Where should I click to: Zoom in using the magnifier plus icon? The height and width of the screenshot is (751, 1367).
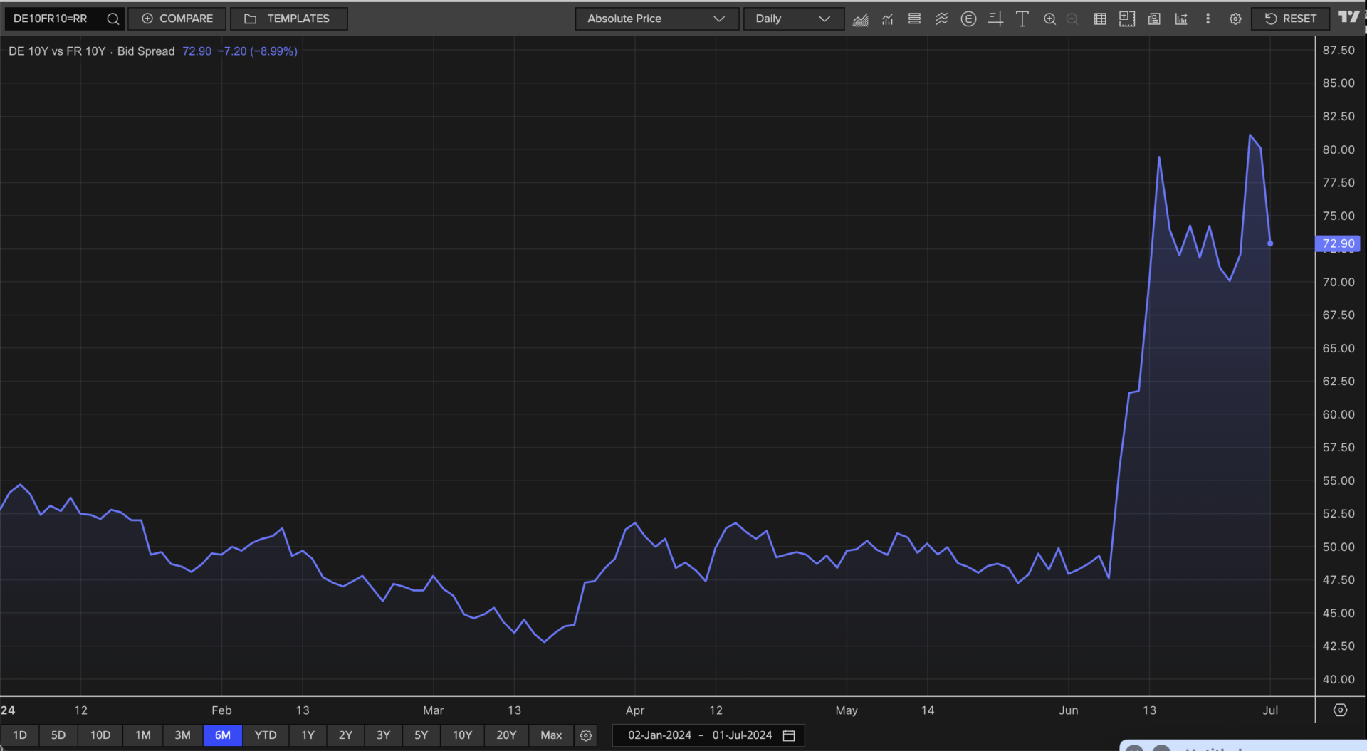(x=1049, y=19)
